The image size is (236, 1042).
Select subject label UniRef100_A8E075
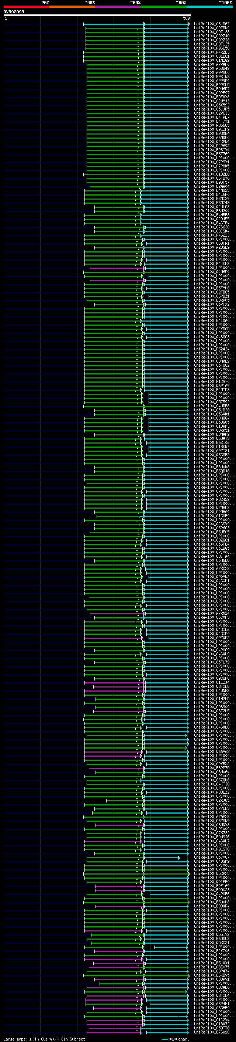pyautogui.click(x=212, y=967)
